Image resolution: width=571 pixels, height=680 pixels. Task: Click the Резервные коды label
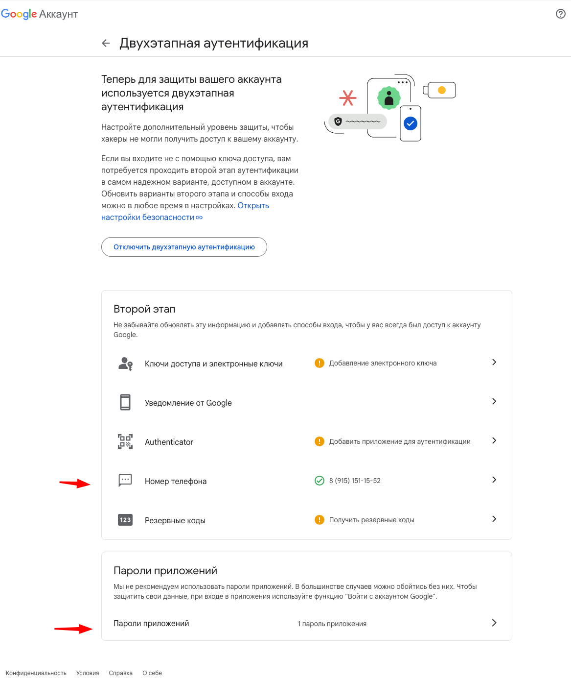coord(175,520)
